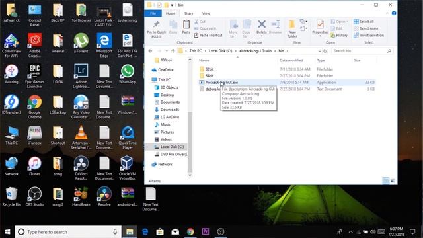Click History in Open group

(x=339, y=35)
